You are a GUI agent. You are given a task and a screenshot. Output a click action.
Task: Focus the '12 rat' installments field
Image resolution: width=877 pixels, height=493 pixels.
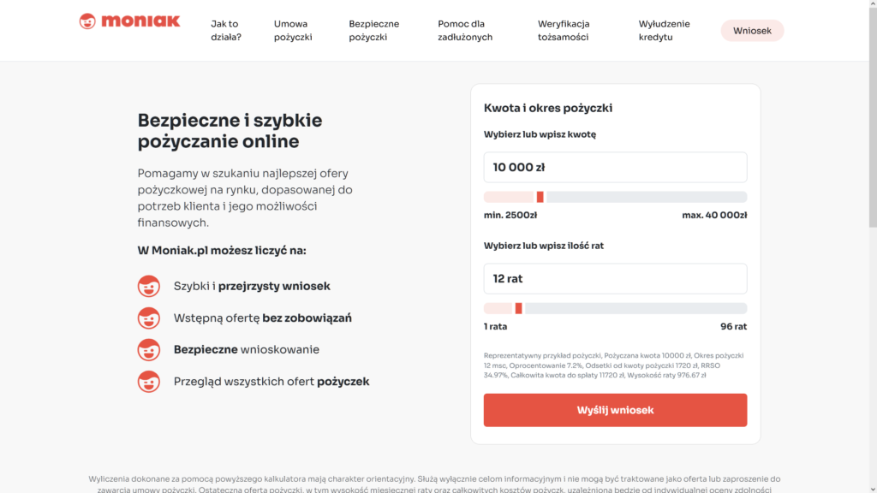[x=615, y=279]
